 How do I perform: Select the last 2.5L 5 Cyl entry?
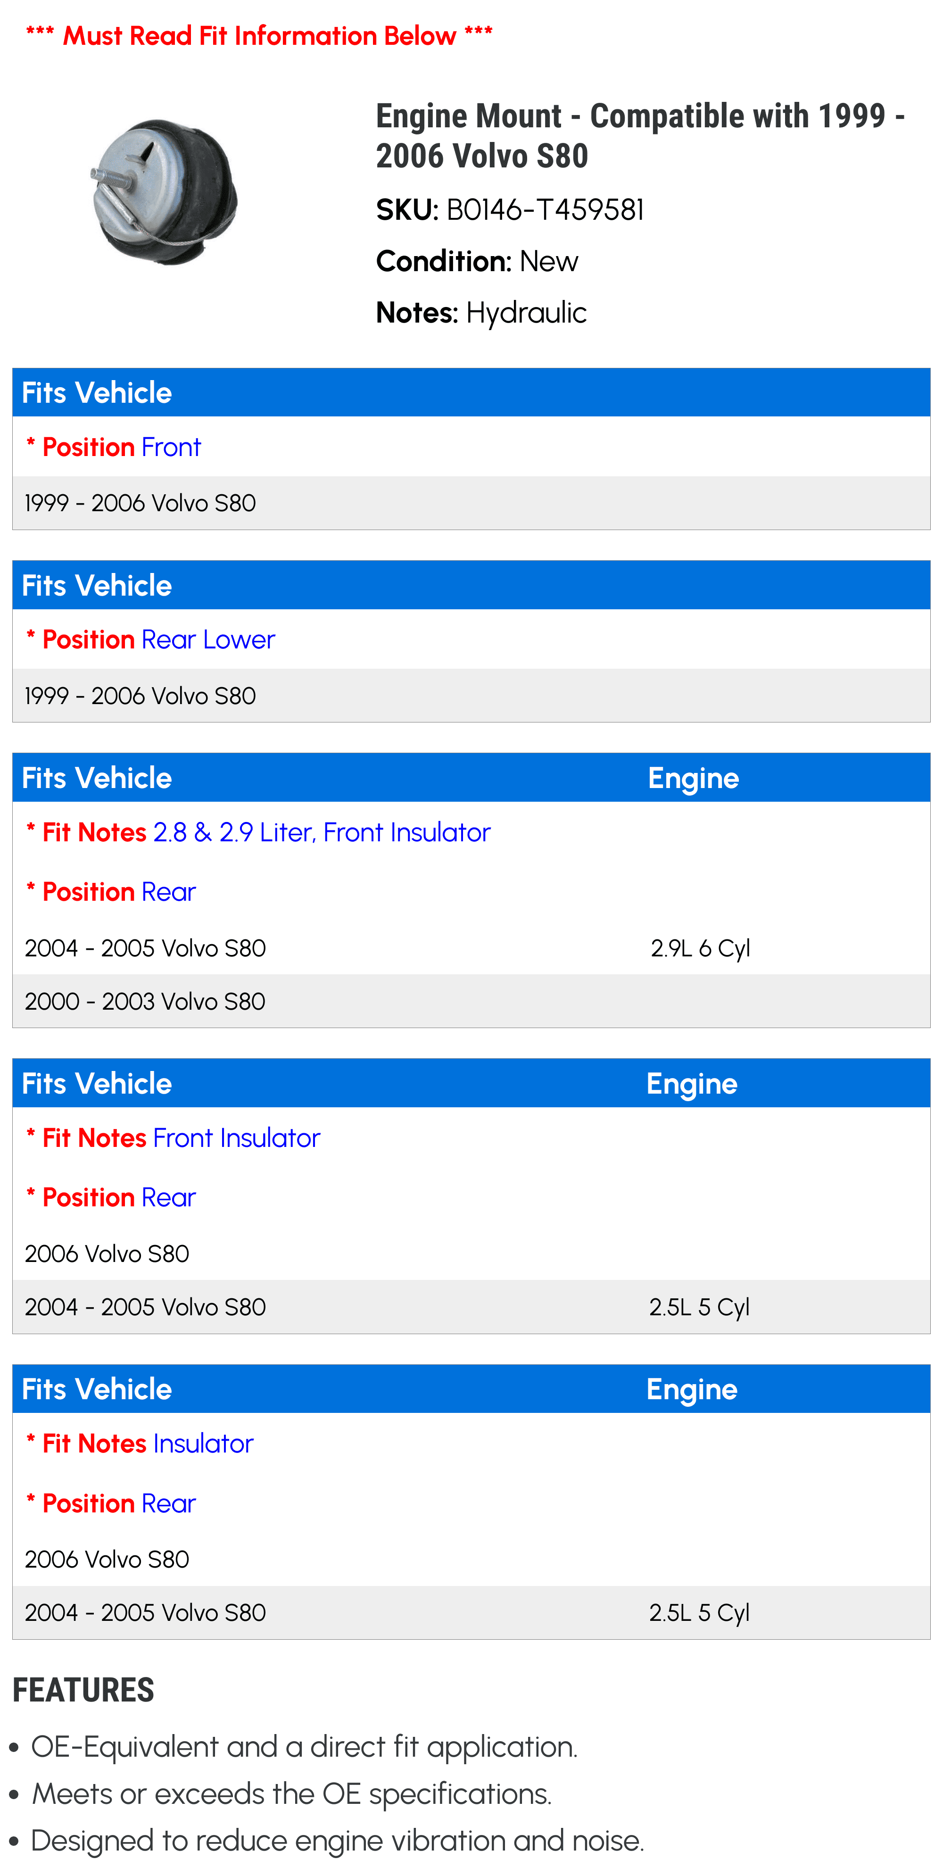click(699, 1612)
